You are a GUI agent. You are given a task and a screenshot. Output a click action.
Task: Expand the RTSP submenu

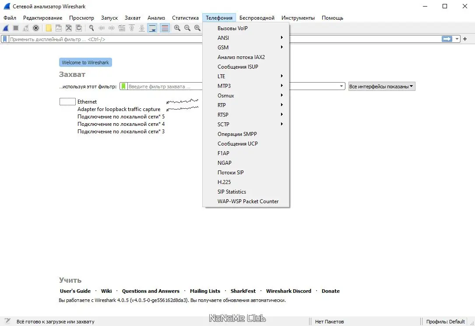coord(246,114)
